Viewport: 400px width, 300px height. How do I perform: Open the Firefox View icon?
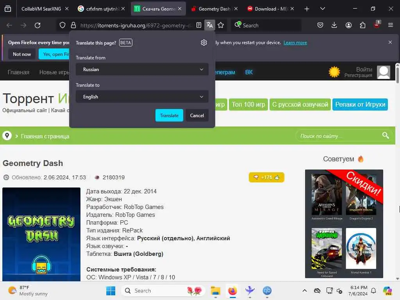8,9
